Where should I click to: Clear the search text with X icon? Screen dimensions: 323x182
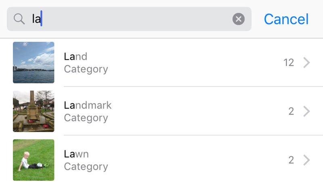tap(239, 19)
